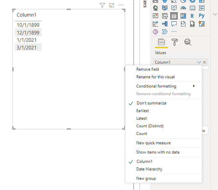Select the Slicer visual
The width and height of the screenshot is (218, 190).
point(165,16)
